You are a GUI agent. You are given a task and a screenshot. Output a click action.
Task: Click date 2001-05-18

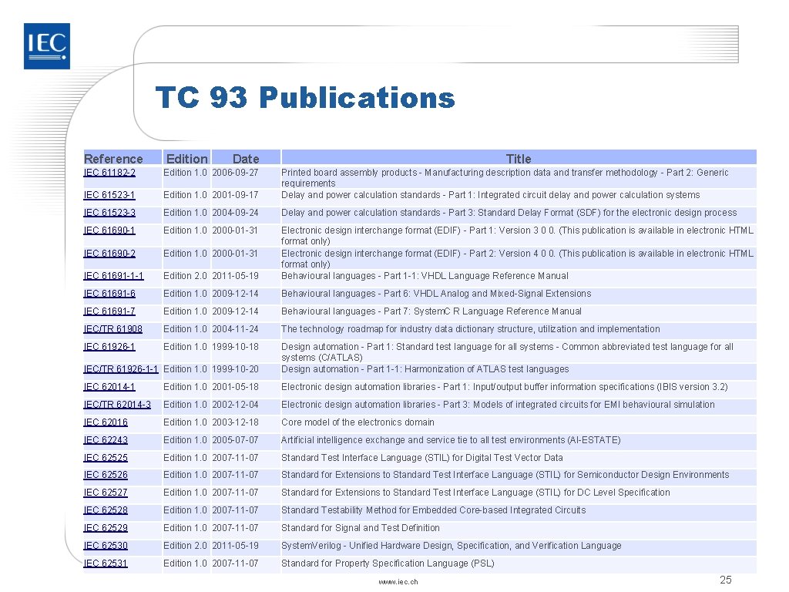235,387
